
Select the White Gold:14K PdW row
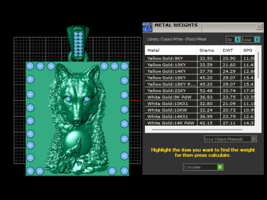point(200,123)
